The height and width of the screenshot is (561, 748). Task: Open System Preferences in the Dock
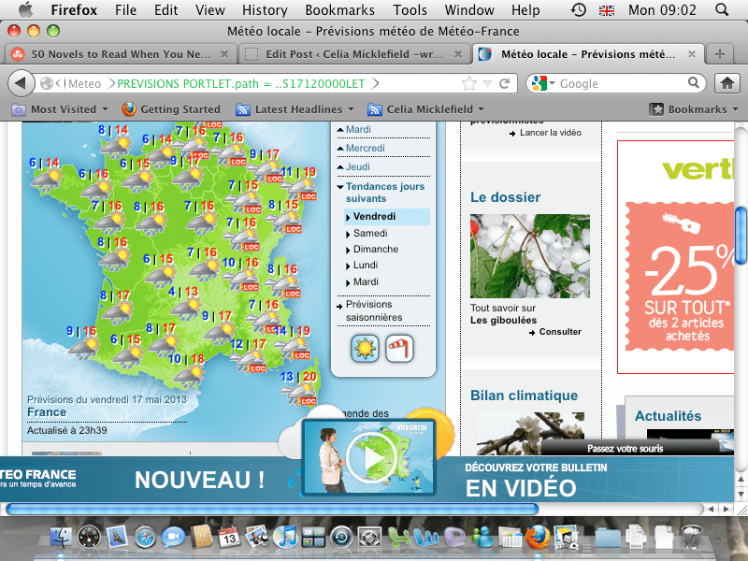[369, 538]
